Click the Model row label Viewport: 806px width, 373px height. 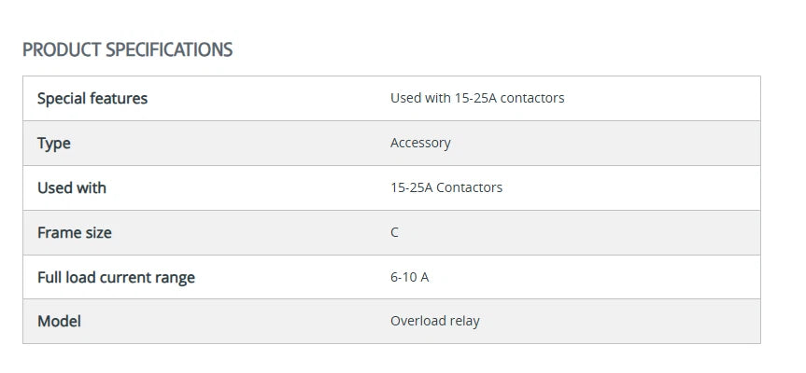(59, 321)
